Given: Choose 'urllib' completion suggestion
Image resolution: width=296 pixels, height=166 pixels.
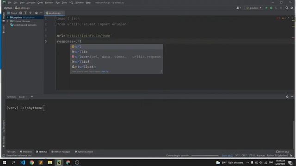Looking at the screenshot, I should tap(117, 52).
